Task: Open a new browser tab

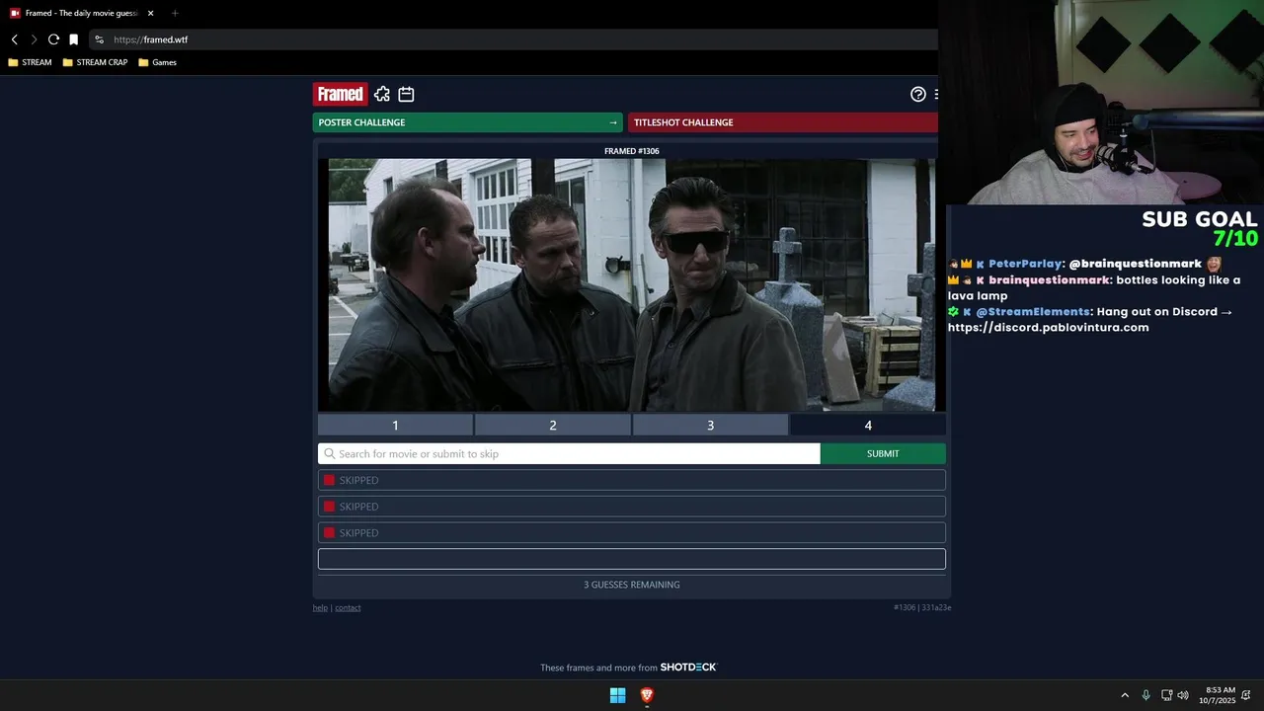Action: [175, 13]
